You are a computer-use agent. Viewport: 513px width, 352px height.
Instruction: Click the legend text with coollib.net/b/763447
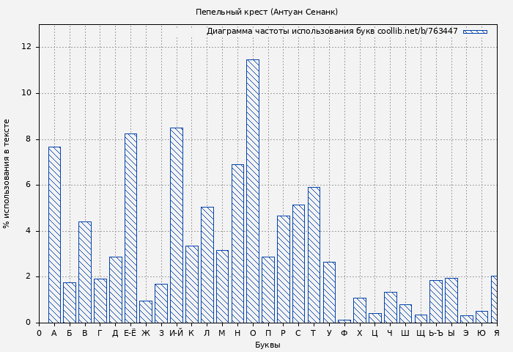pyautogui.click(x=331, y=32)
